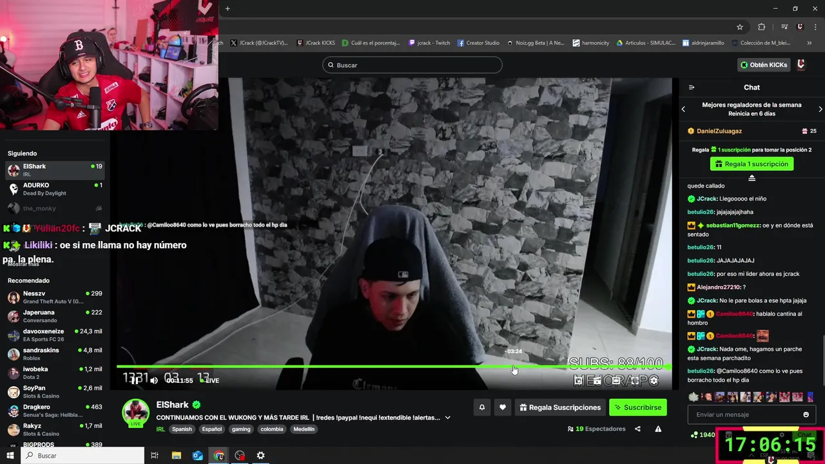Open a new browser tab with plus

tap(228, 8)
